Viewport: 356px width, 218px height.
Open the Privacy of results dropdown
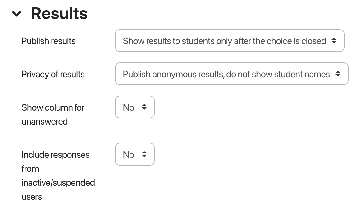coord(231,74)
